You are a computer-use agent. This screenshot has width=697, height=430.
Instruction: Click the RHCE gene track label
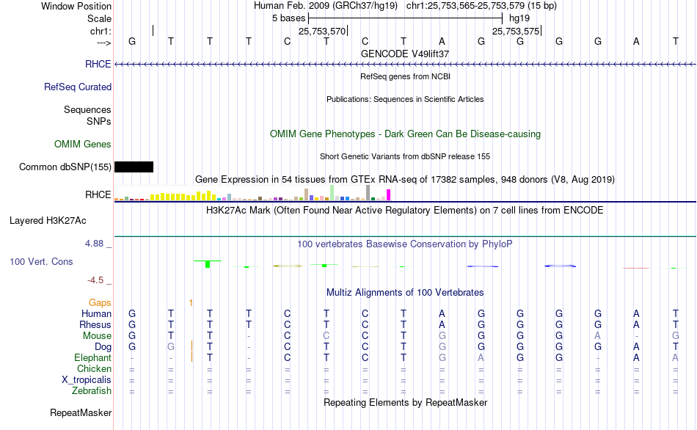98,64
